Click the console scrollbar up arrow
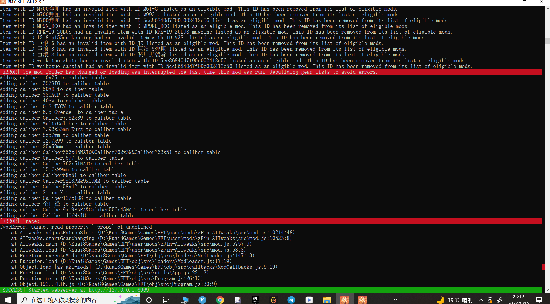This screenshot has width=550, height=304. (547, 9)
